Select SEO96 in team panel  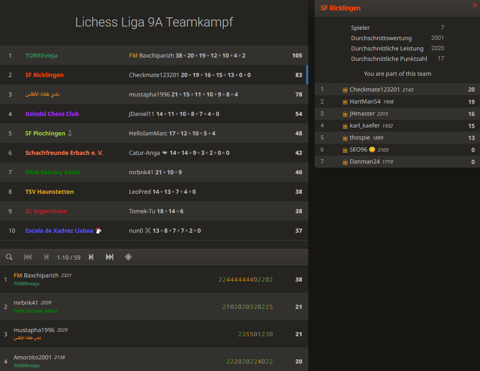coord(397,150)
